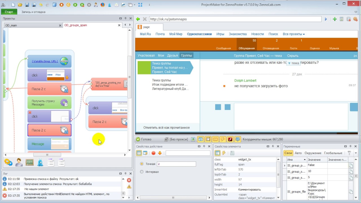Click the Firefox browser icon in toolbar
This screenshot has width=361, height=203.
pyautogui.click(x=103, y=5)
